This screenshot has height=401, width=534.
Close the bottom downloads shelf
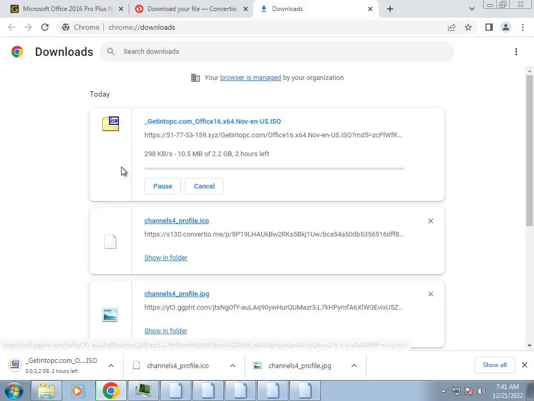pyautogui.click(x=525, y=365)
